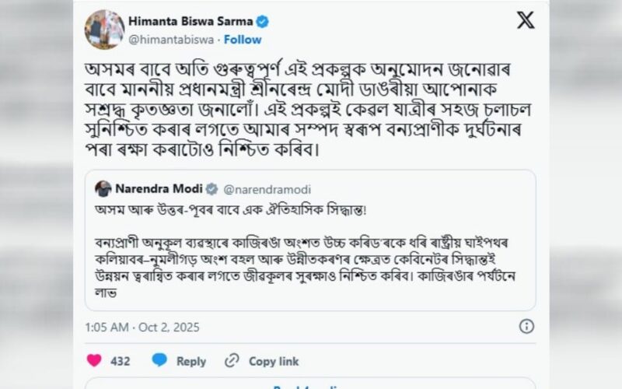
Task: Click the read replies button at bottom
Action: point(311,384)
